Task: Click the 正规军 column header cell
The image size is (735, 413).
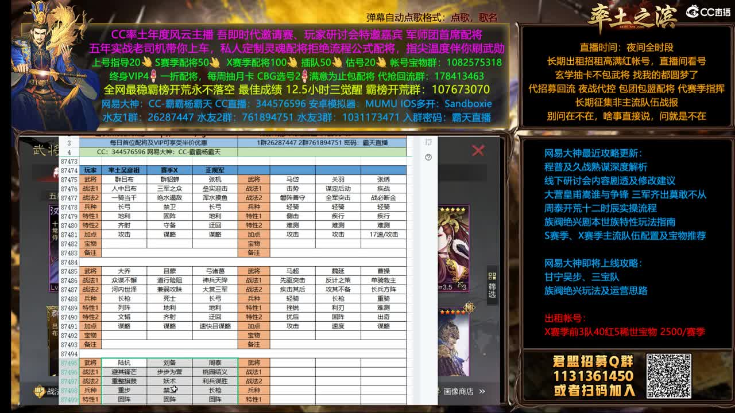Action: pos(215,170)
